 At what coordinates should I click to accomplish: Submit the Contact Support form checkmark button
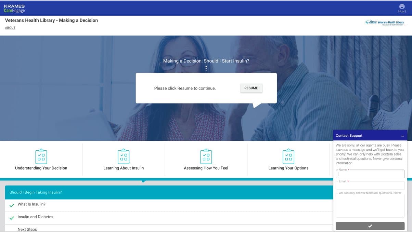point(370,226)
